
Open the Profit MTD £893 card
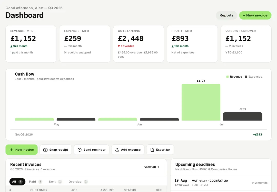(192, 44)
